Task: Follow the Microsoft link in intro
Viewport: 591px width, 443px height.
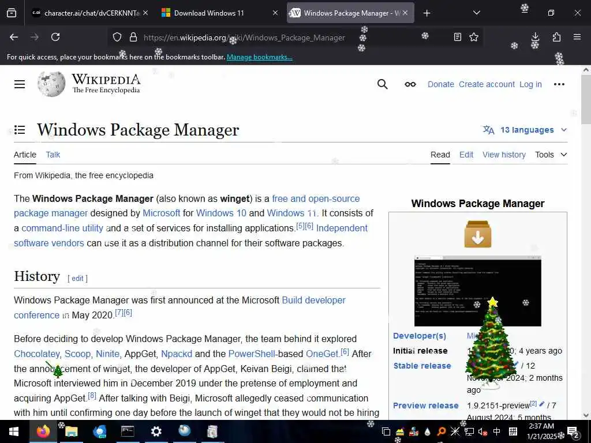Action: point(162,213)
